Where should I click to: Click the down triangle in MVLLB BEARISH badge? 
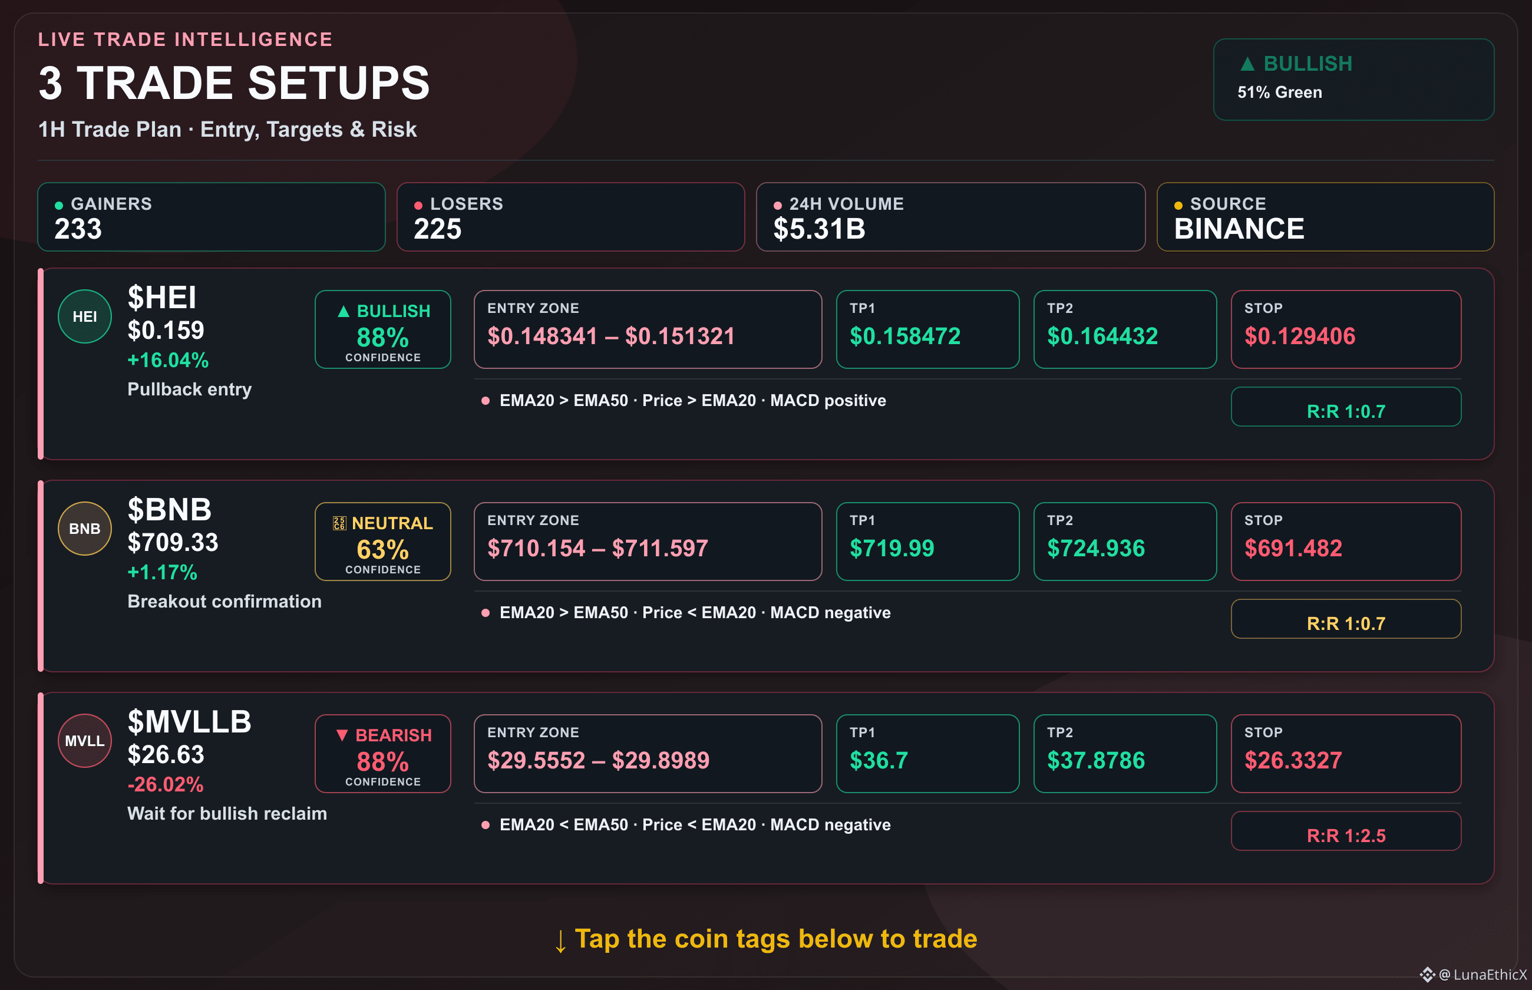tap(342, 735)
